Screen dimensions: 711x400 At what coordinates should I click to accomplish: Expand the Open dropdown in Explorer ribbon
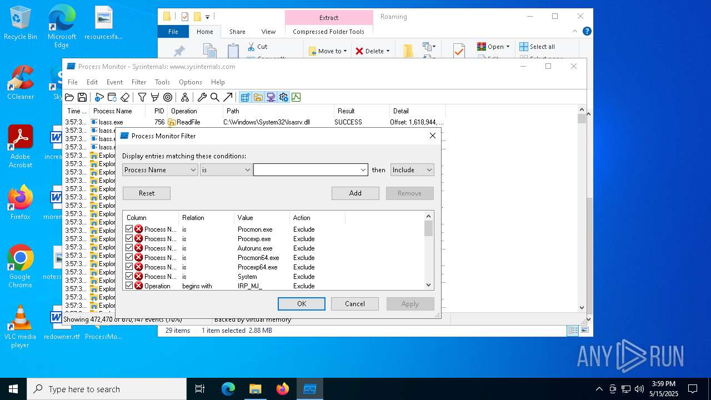point(508,47)
